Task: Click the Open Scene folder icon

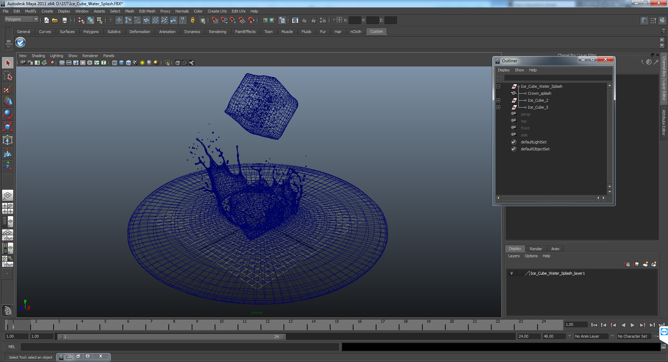Action: coord(55,20)
